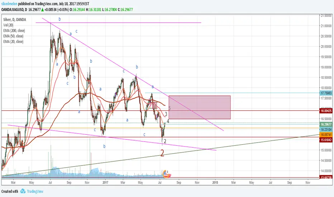Select the EMA (50, close) indicator label
The height and width of the screenshot is (197, 334).
click(x=13, y=36)
